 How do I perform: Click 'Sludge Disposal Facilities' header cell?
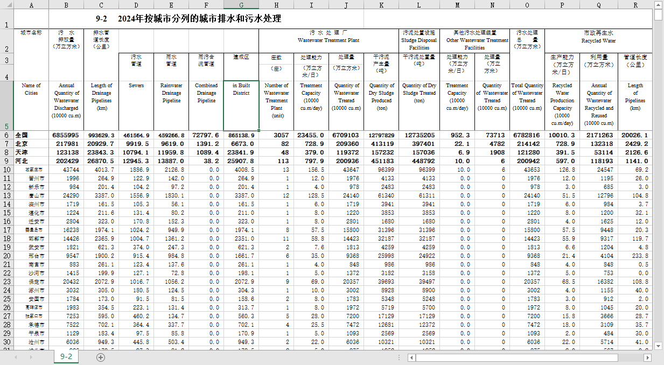tap(419, 40)
